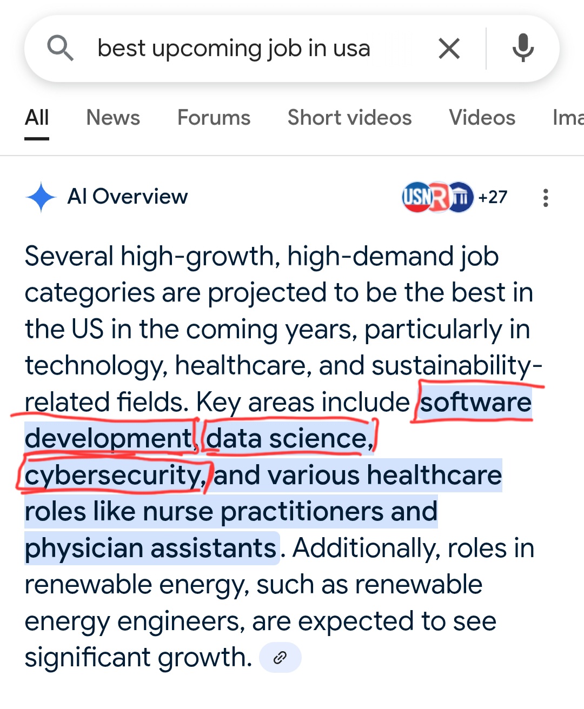Tap the magnifying glass search icon
584x709 pixels.
click(x=60, y=49)
